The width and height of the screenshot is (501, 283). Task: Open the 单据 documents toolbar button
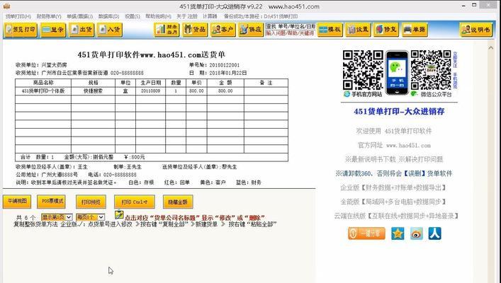click(x=415, y=30)
